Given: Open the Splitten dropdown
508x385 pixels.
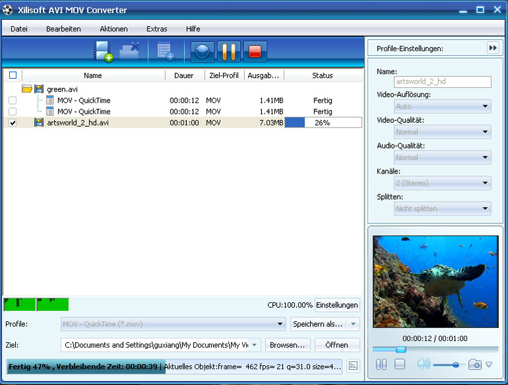Looking at the screenshot, I should [x=442, y=209].
